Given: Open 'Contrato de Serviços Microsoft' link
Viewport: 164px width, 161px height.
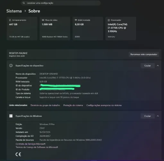Looking at the screenshot, I should (30, 144).
